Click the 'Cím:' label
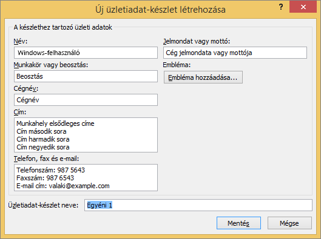 [x=20, y=112]
